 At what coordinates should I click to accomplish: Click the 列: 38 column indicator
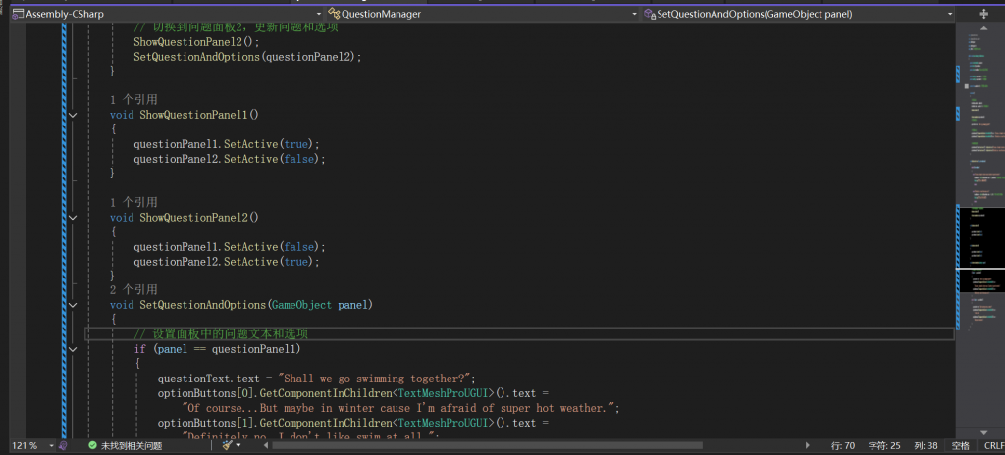click(x=926, y=445)
